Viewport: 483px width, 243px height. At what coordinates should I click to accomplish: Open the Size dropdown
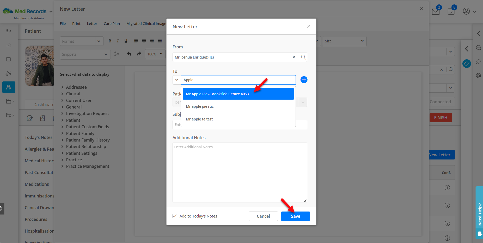click(345, 41)
